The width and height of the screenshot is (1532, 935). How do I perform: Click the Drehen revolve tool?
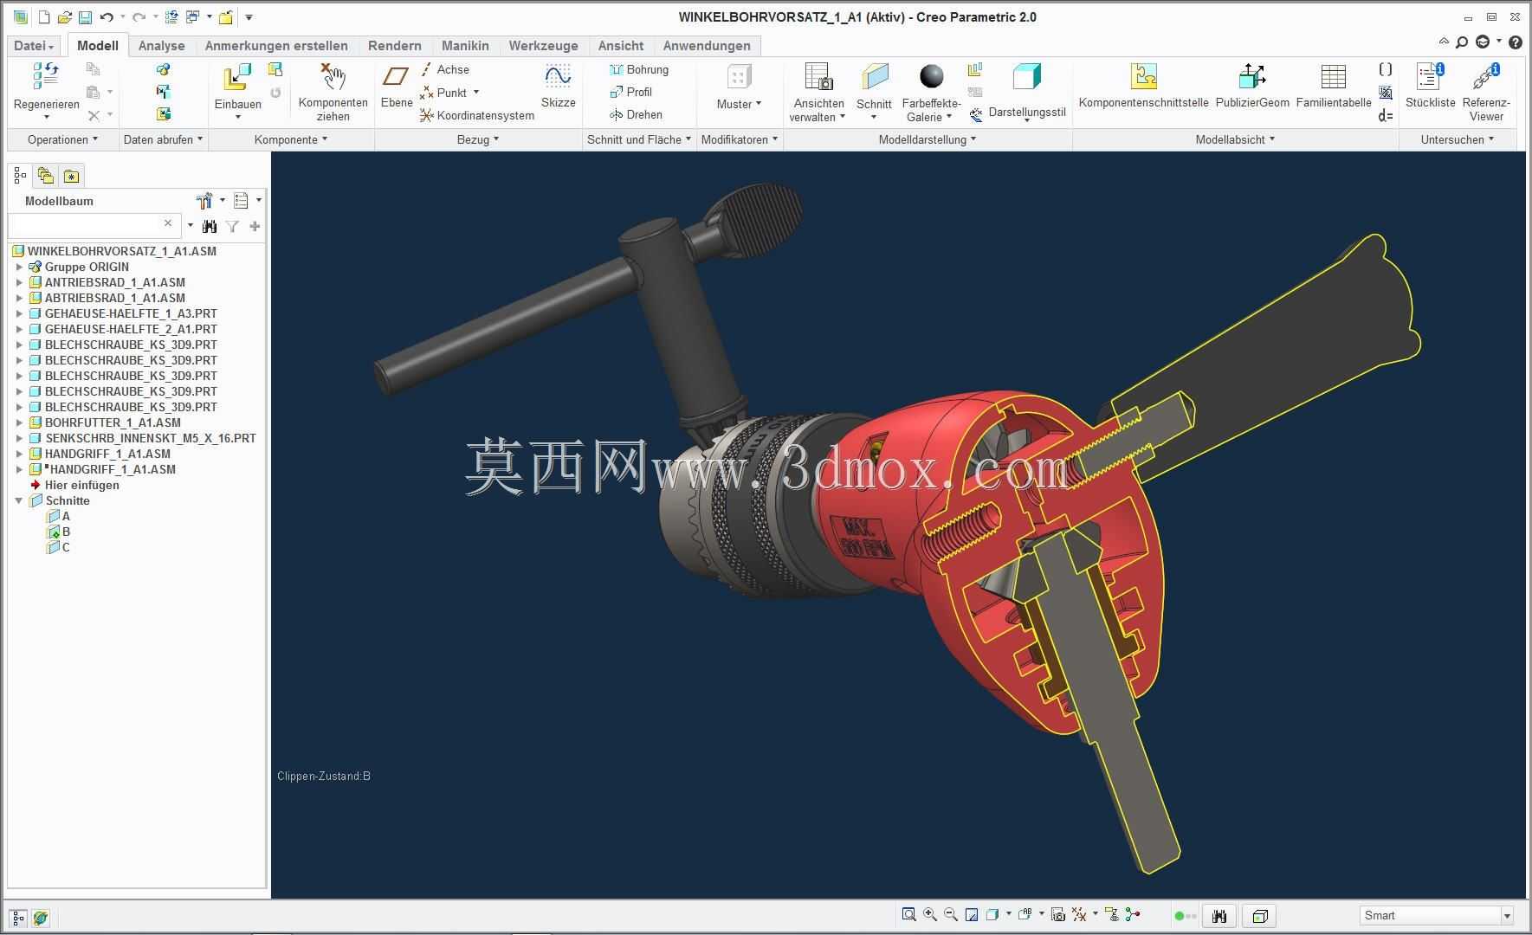tap(636, 114)
